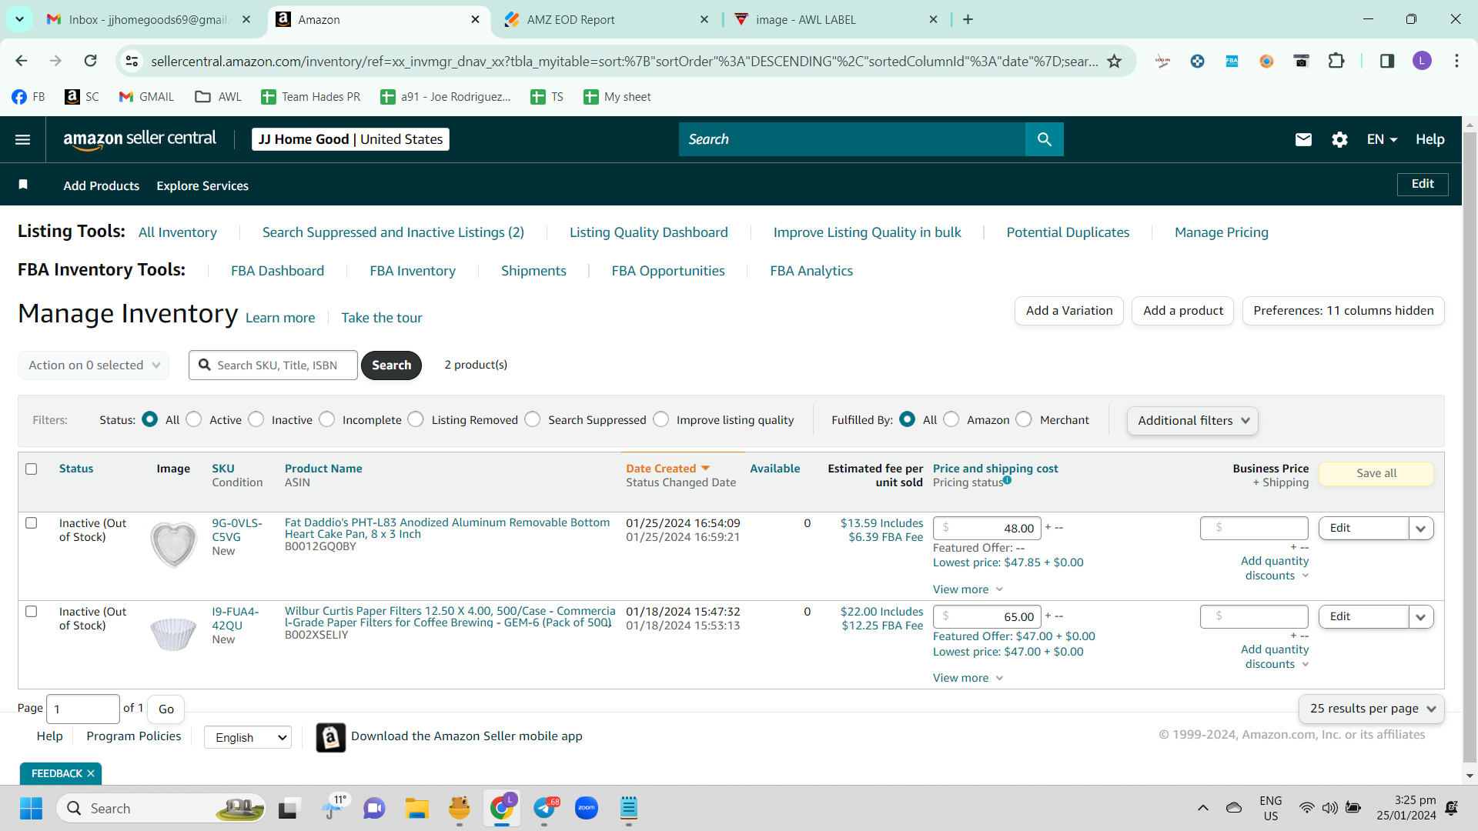Open the SC bookmark
1478x831 pixels.
82,97
